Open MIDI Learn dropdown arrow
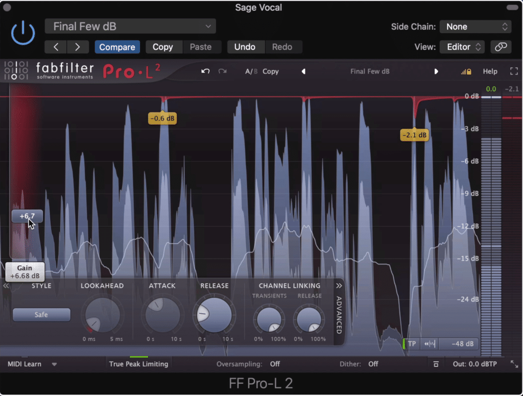Viewport: 523px width, 396px height. tap(54, 364)
